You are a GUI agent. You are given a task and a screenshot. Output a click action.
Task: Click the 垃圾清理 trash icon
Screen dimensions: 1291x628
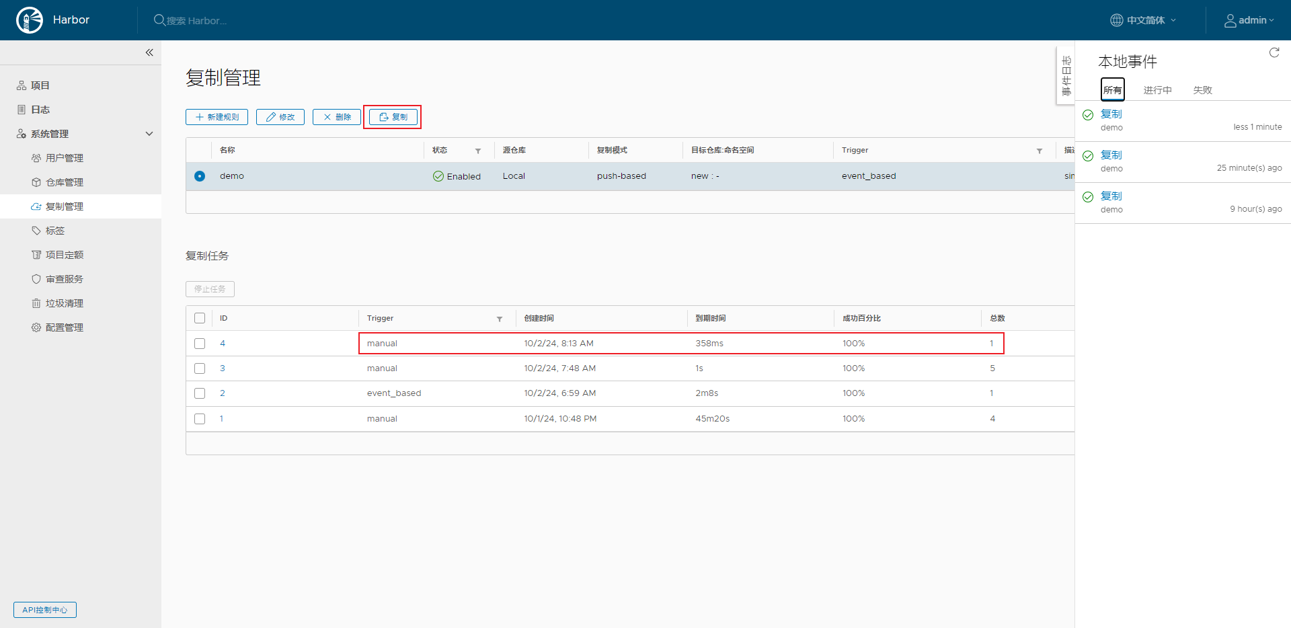tap(36, 303)
